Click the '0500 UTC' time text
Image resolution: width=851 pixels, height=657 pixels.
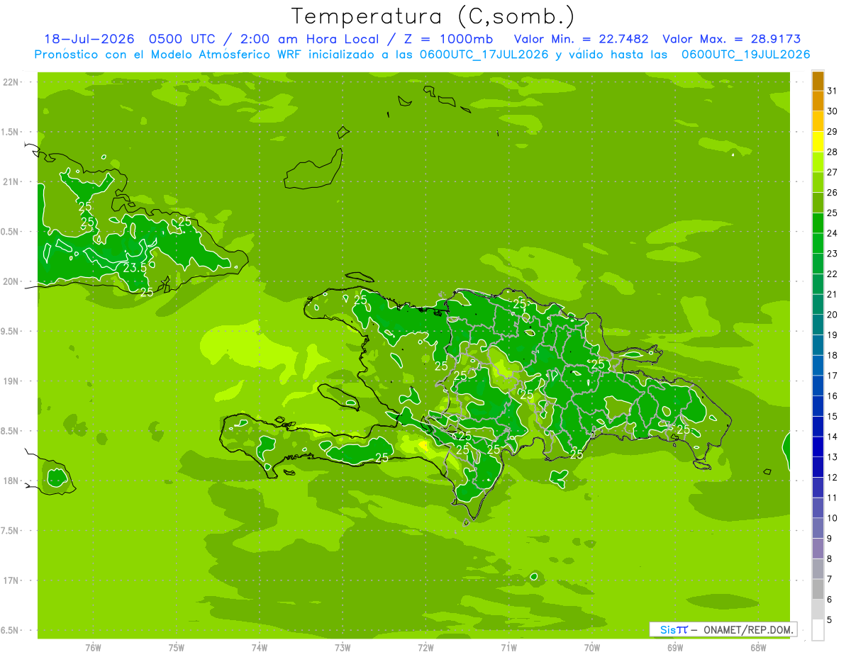click(181, 39)
